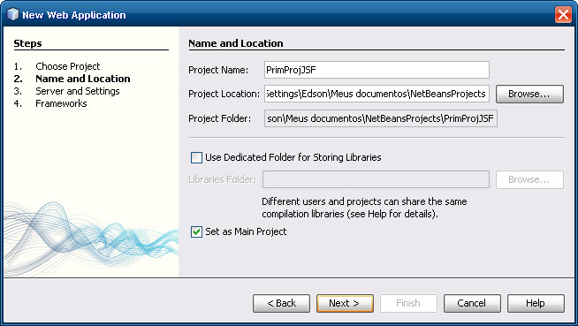The image size is (578, 326).
Task: Go to previous step with Back button
Action: (x=281, y=303)
